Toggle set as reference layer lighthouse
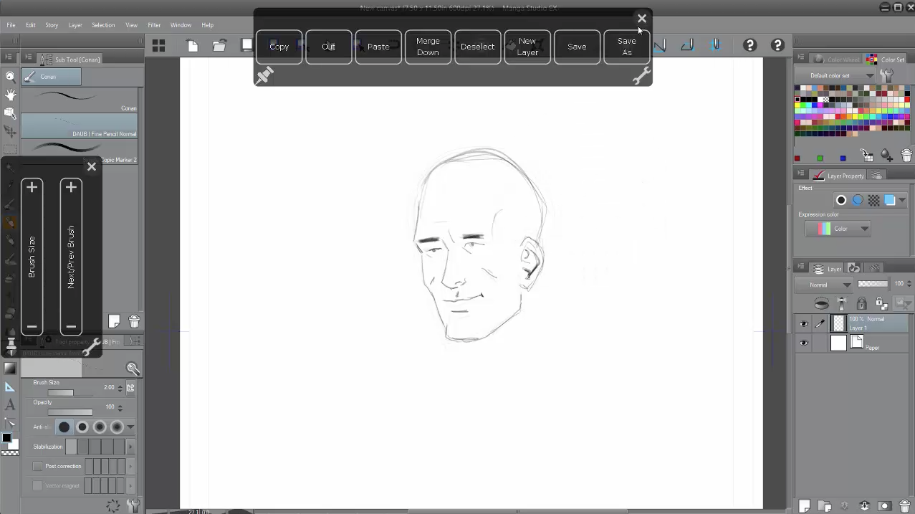The image size is (915, 514). [x=842, y=304]
